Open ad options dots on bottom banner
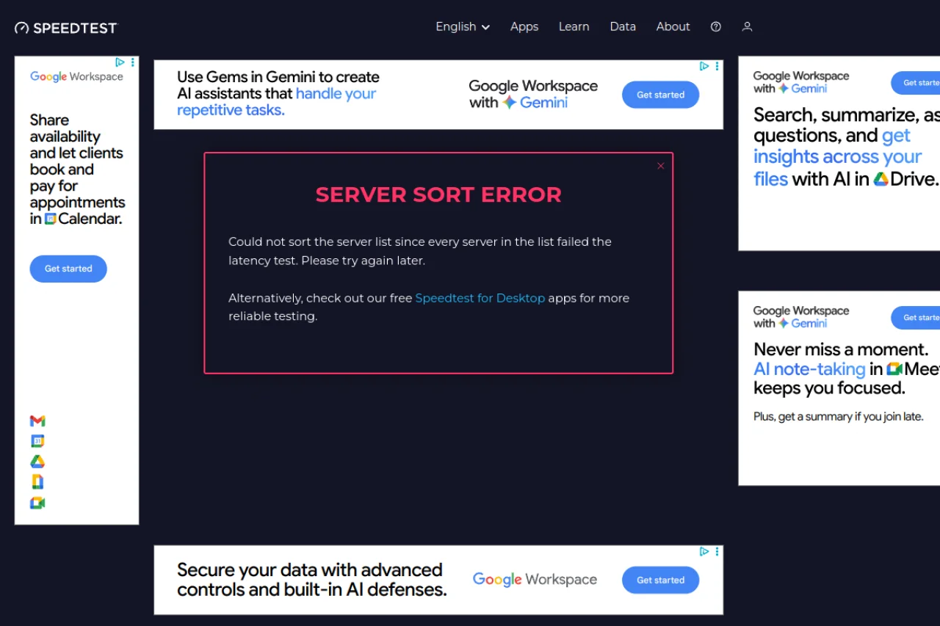 click(717, 551)
